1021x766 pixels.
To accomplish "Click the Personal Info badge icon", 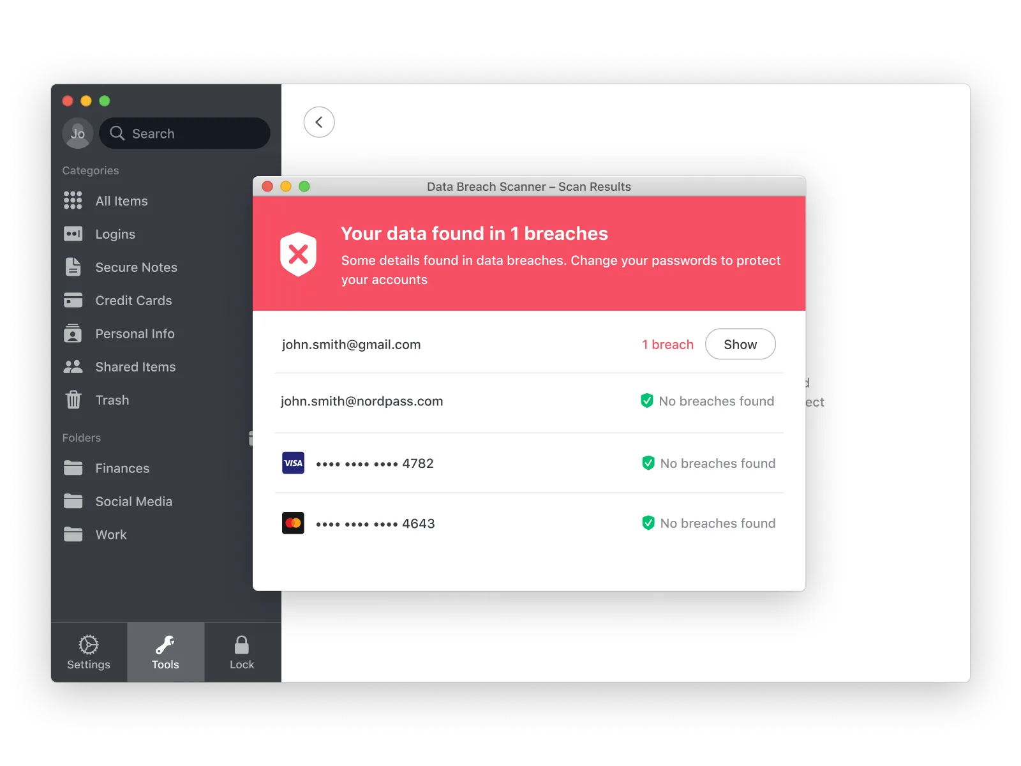I will pos(73,333).
